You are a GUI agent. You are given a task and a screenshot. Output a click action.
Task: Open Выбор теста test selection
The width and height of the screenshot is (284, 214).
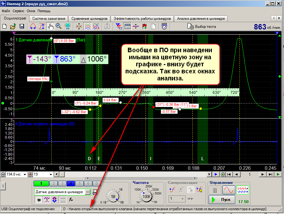point(201,27)
